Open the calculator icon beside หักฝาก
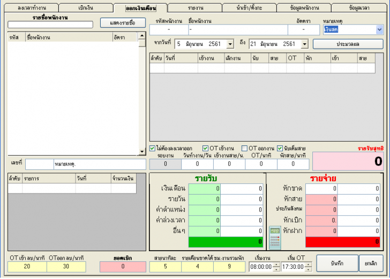 pyautogui.click(x=275, y=237)
